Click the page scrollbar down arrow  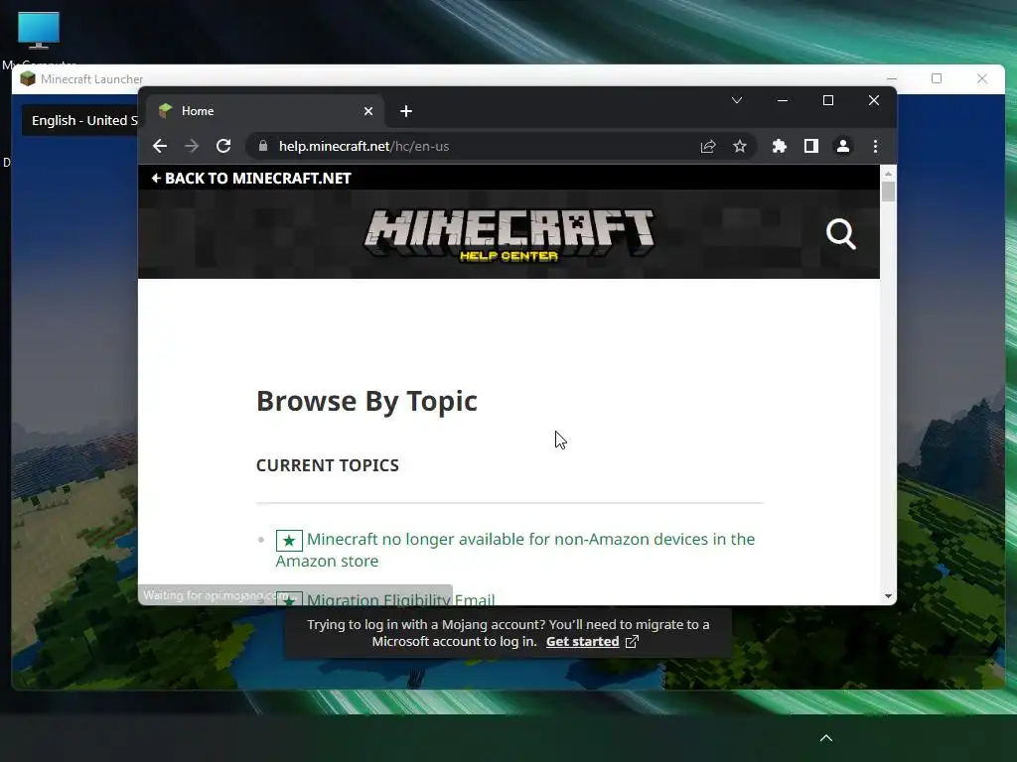(x=888, y=596)
